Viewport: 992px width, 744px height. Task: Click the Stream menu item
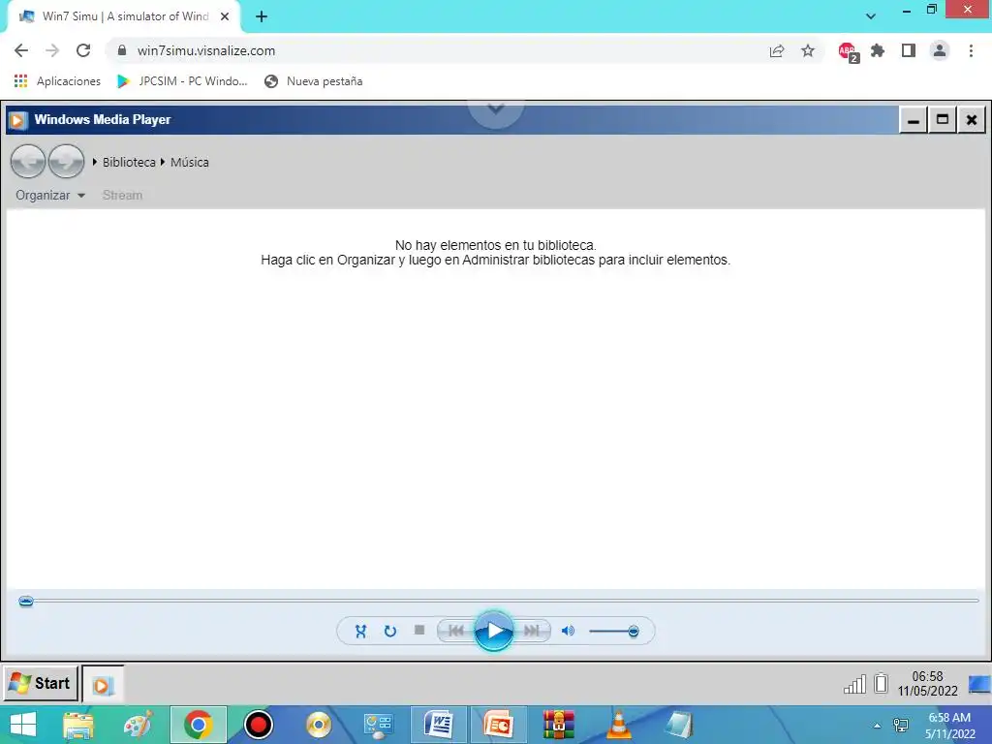122,195
